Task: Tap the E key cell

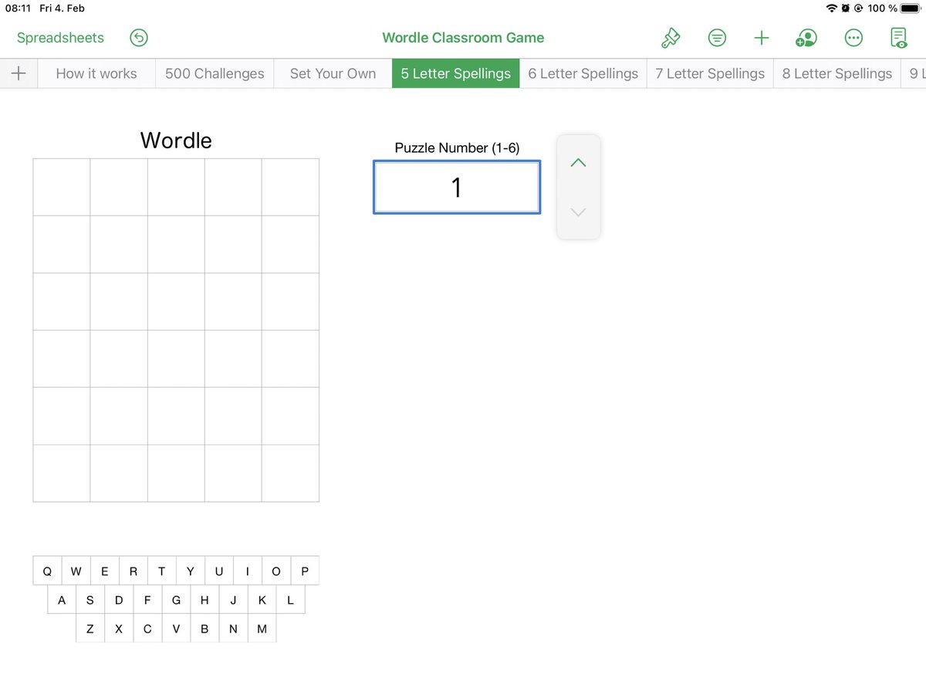Action: point(105,571)
